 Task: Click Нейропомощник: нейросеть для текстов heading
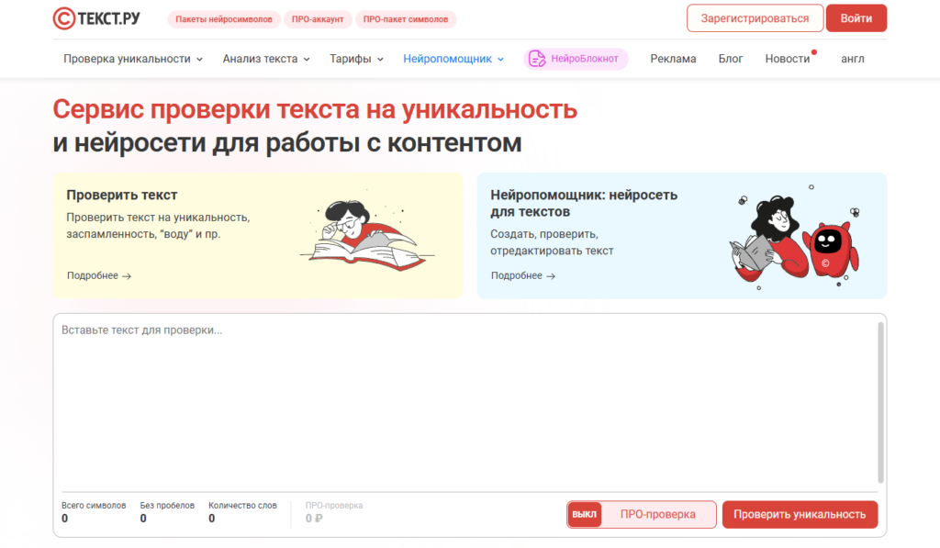(x=584, y=203)
